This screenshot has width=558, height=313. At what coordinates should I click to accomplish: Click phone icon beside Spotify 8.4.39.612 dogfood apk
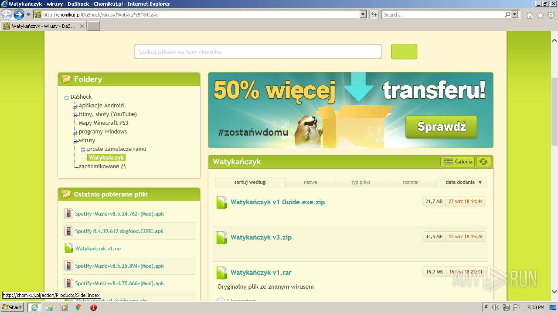tap(68, 231)
